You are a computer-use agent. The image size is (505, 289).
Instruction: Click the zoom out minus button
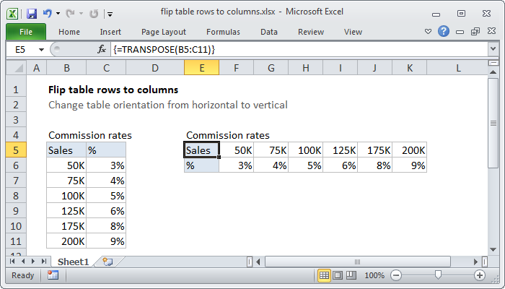(x=397, y=275)
